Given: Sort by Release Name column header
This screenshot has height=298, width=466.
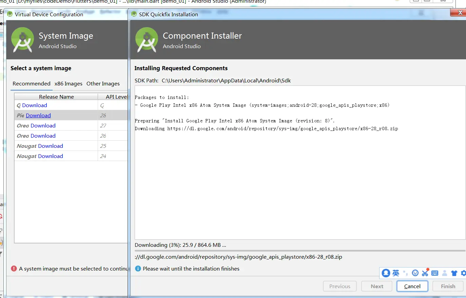Looking at the screenshot, I should click(56, 97).
